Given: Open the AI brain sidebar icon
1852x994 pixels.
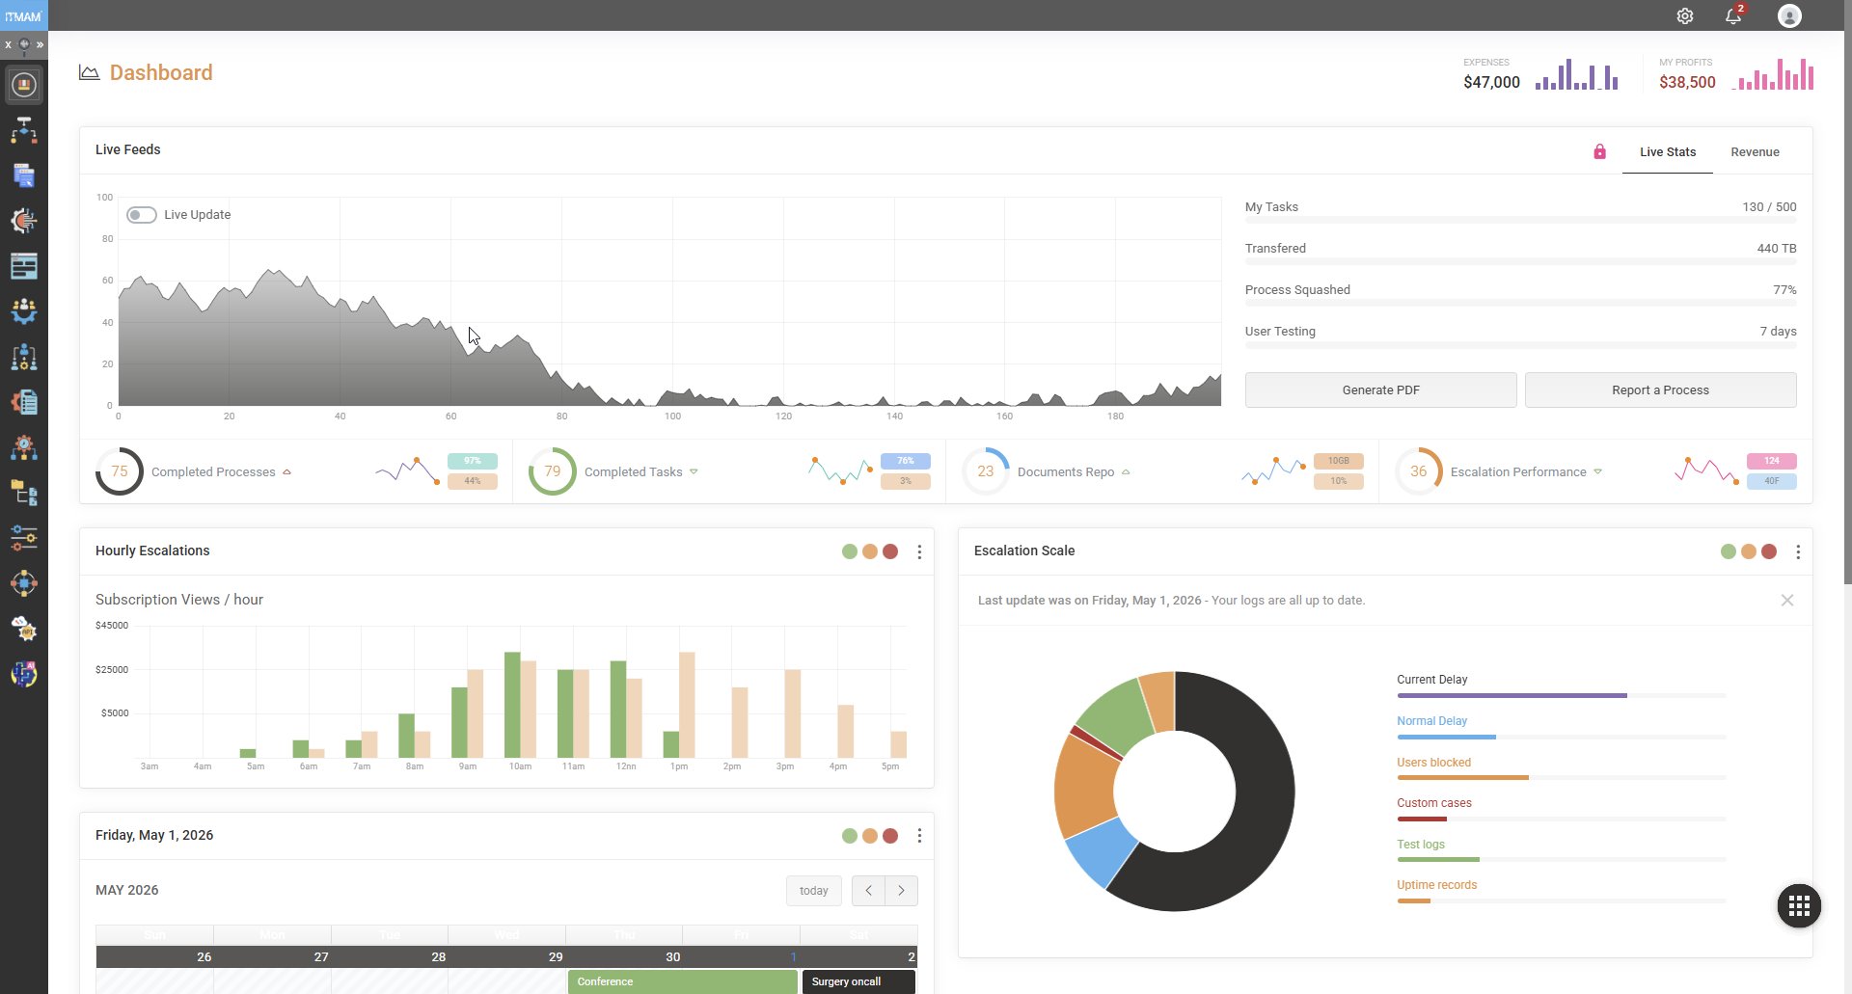Looking at the screenshot, I should point(24,674).
